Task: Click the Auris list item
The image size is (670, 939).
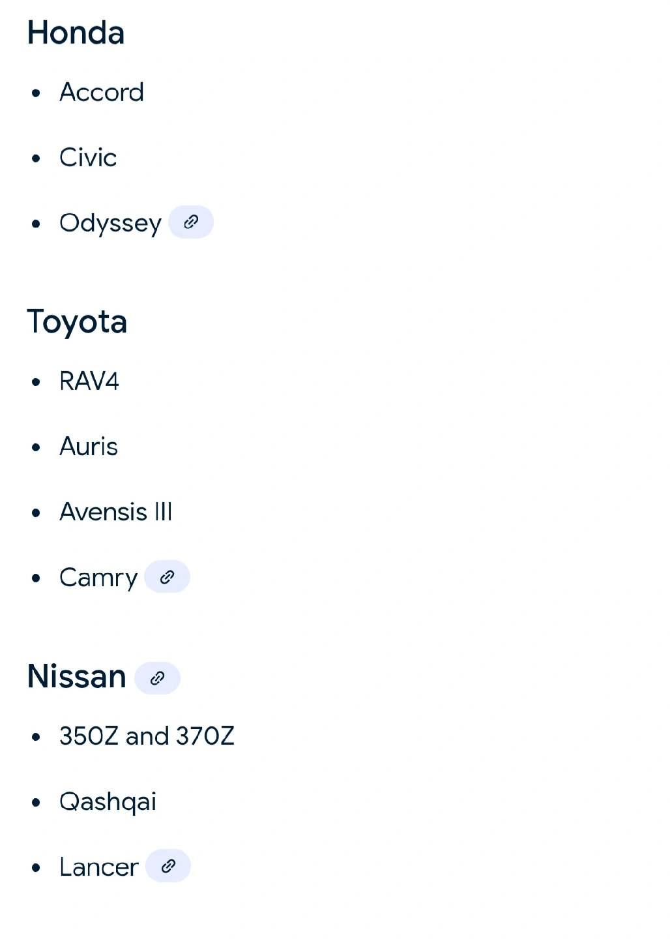Action: (89, 447)
